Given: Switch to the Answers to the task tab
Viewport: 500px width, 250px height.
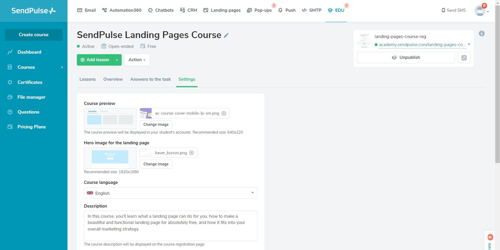Looking at the screenshot, I should [x=150, y=79].
